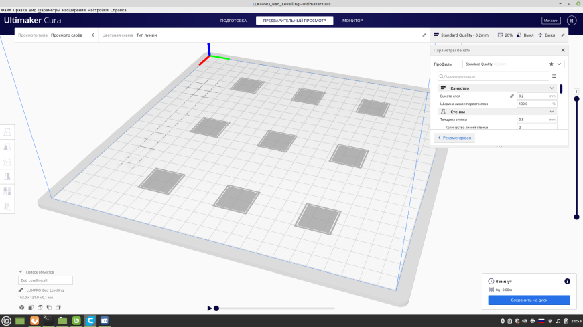Screen dimensions: 583x327
Task: Click the info icon in print estimate
Action: pos(567,281)
